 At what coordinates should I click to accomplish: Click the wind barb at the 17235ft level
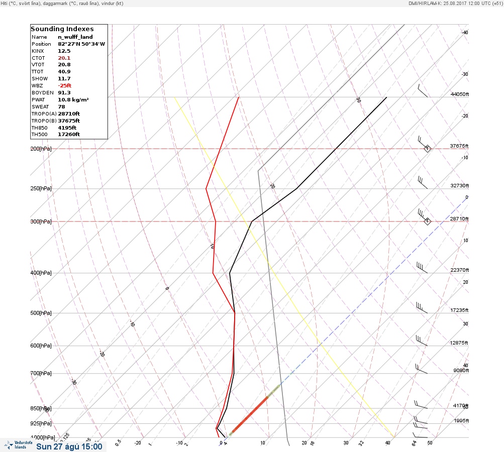coord(422,307)
